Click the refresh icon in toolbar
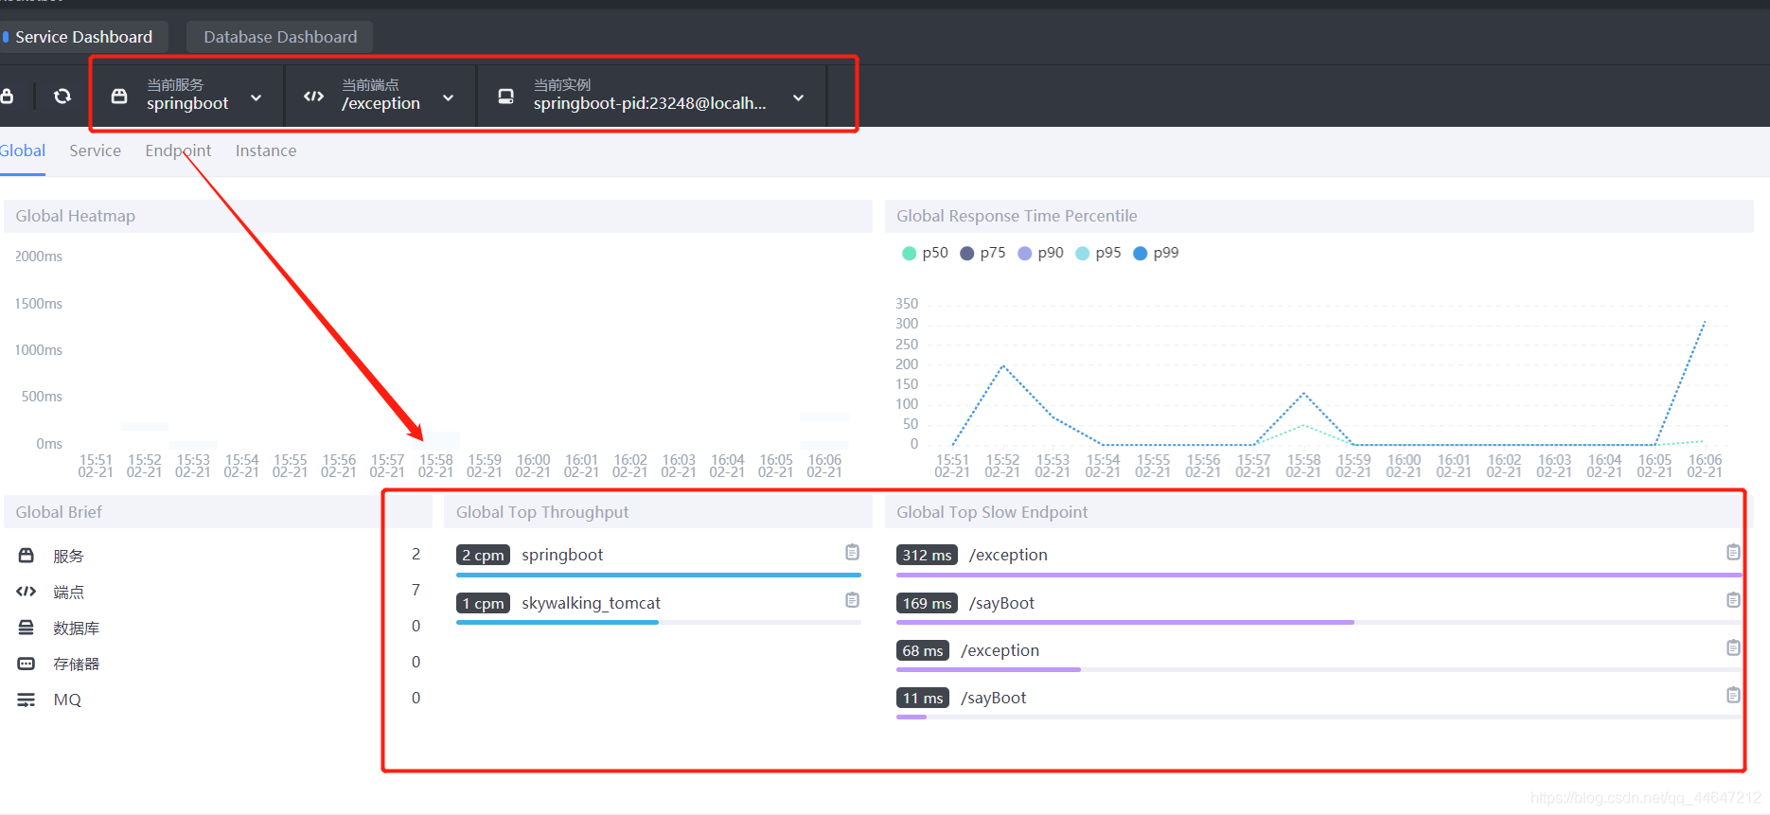Image resolution: width=1770 pixels, height=815 pixels. pos(62,96)
